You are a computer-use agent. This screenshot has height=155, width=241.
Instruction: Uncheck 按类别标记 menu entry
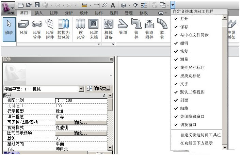click(197, 76)
